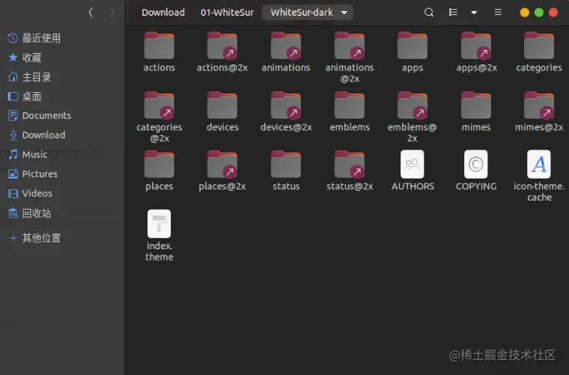This screenshot has width=569, height=375.
Task: Close window with red button
Action: coord(553,13)
